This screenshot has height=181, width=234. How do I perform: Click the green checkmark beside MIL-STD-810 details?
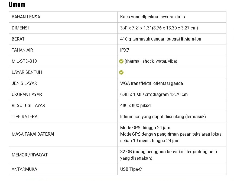pos(121,61)
